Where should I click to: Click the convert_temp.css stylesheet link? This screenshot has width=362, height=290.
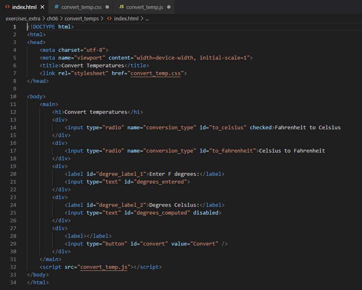tap(155, 73)
